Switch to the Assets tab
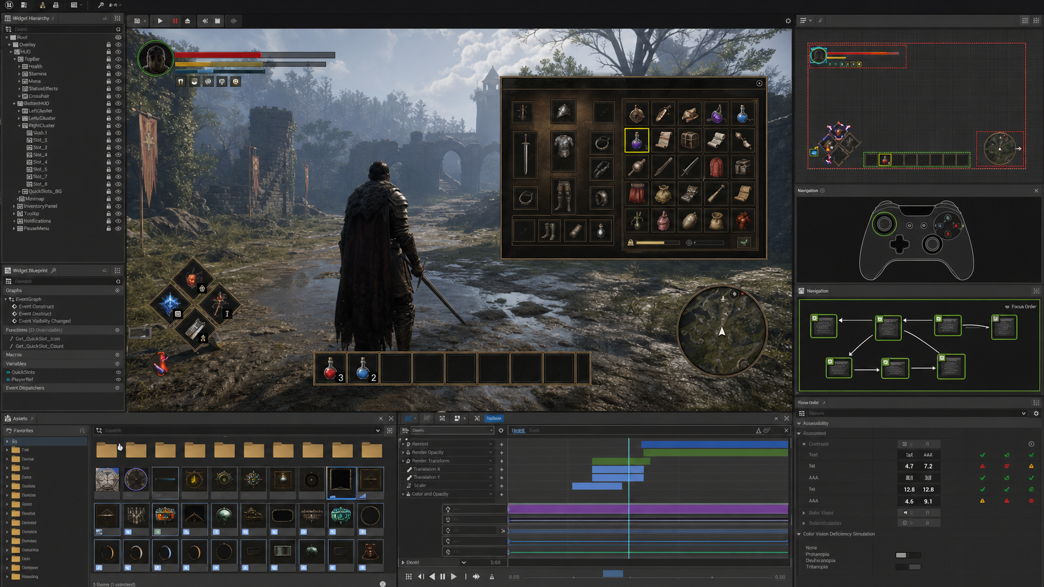This screenshot has width=1044, height=587. pyautogui.click(x=20, y=419)
